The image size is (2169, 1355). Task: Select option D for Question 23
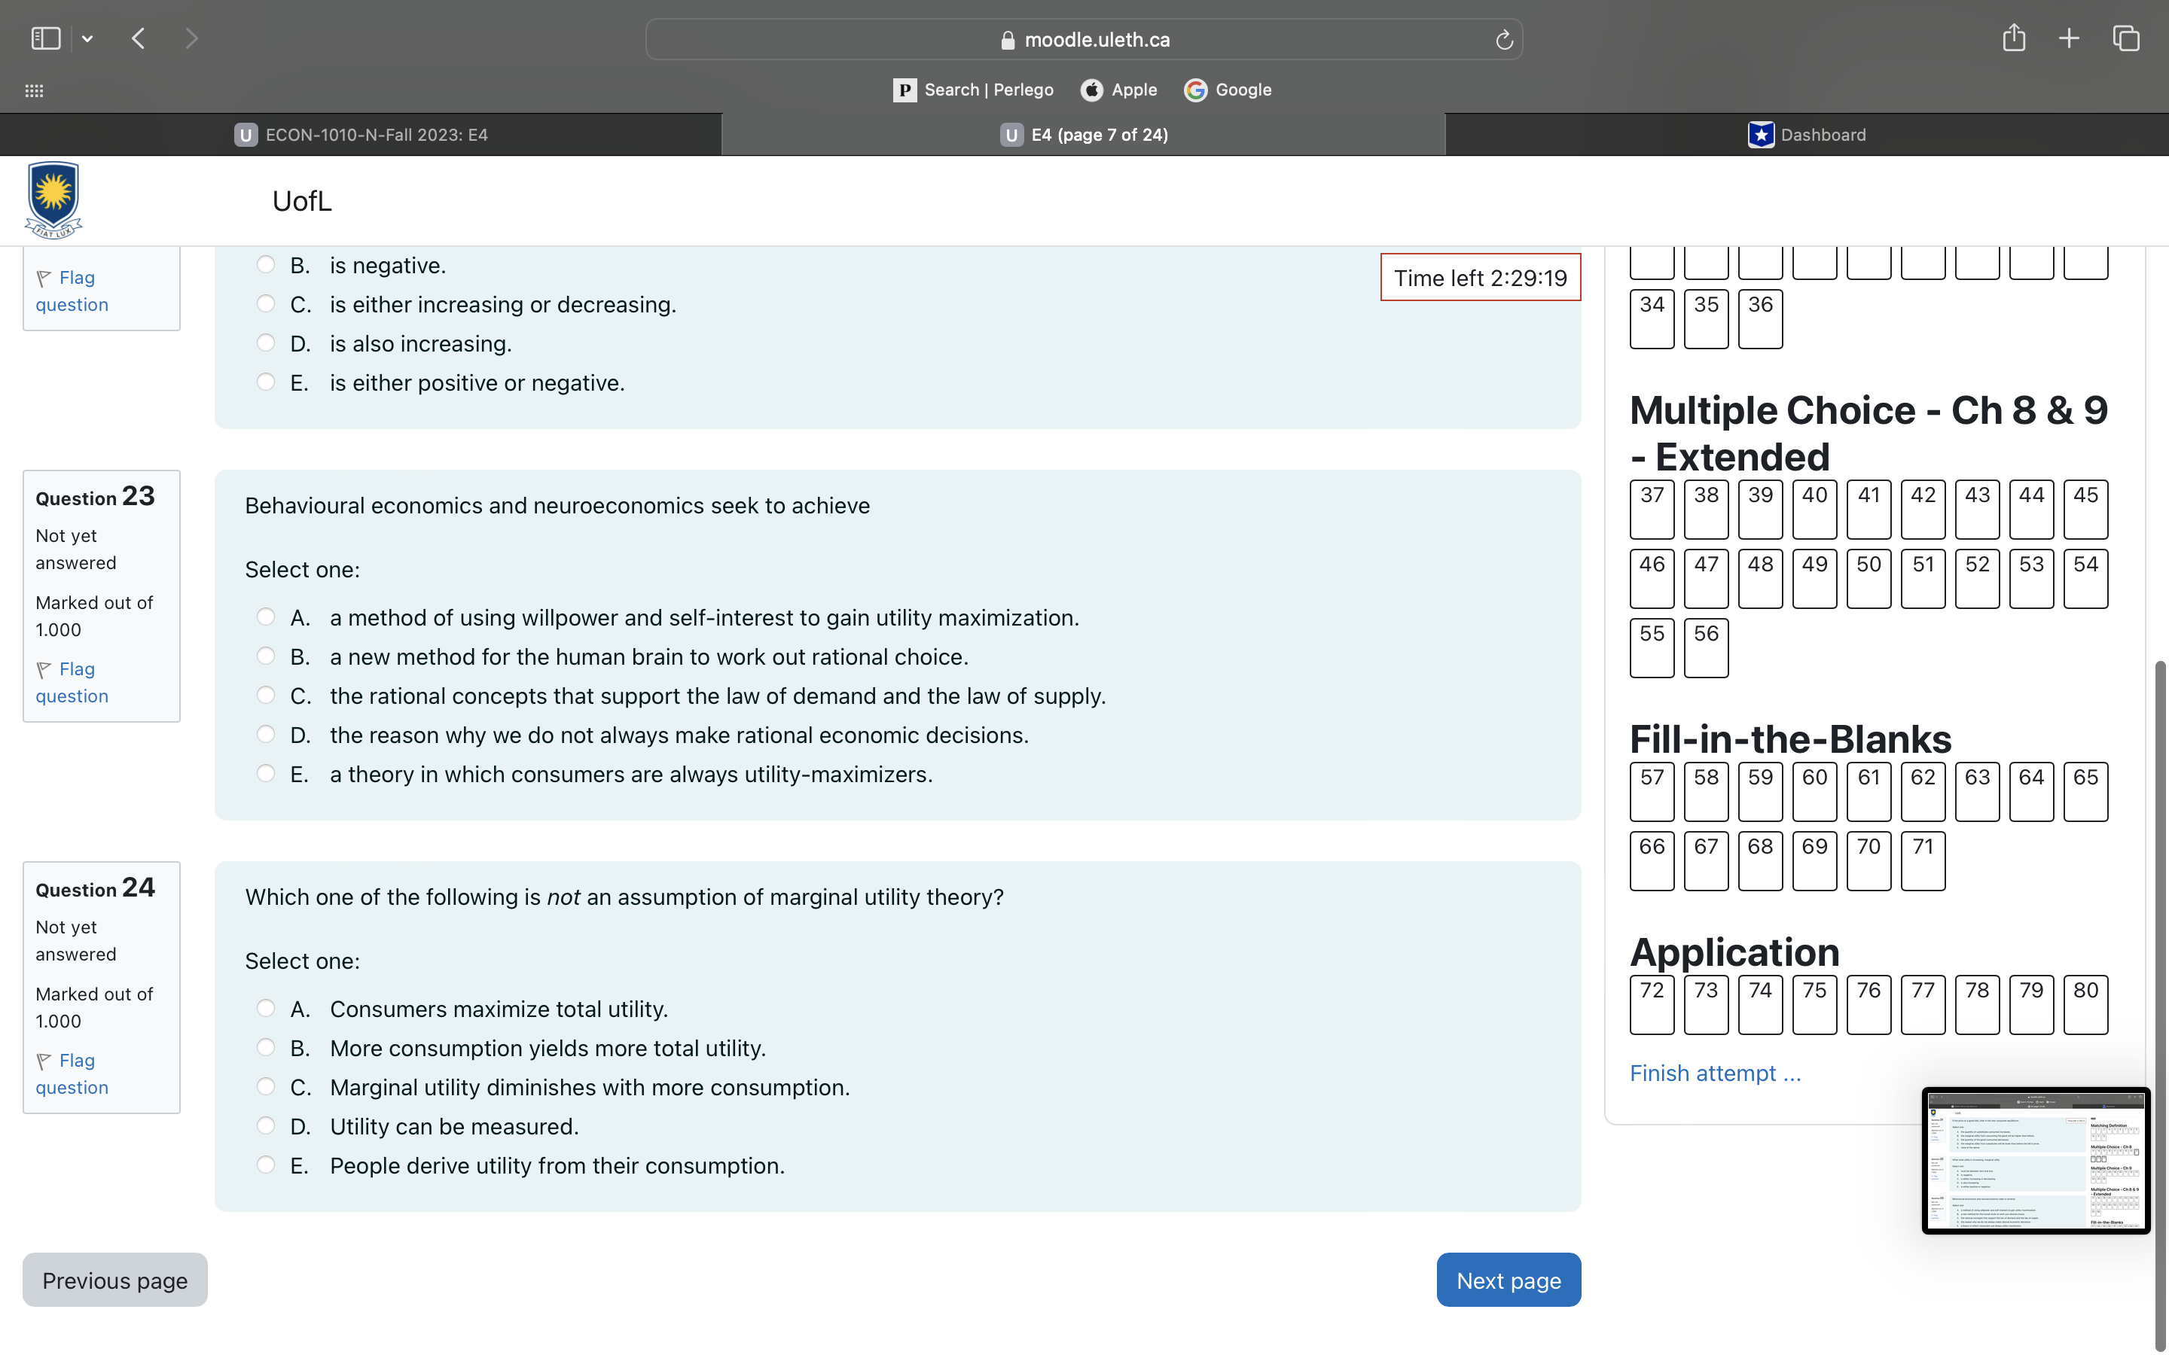coord(265,734)
